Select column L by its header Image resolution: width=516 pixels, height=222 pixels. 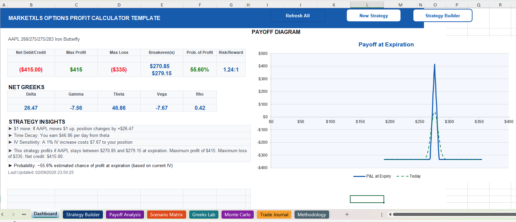(x=367, y=5)
